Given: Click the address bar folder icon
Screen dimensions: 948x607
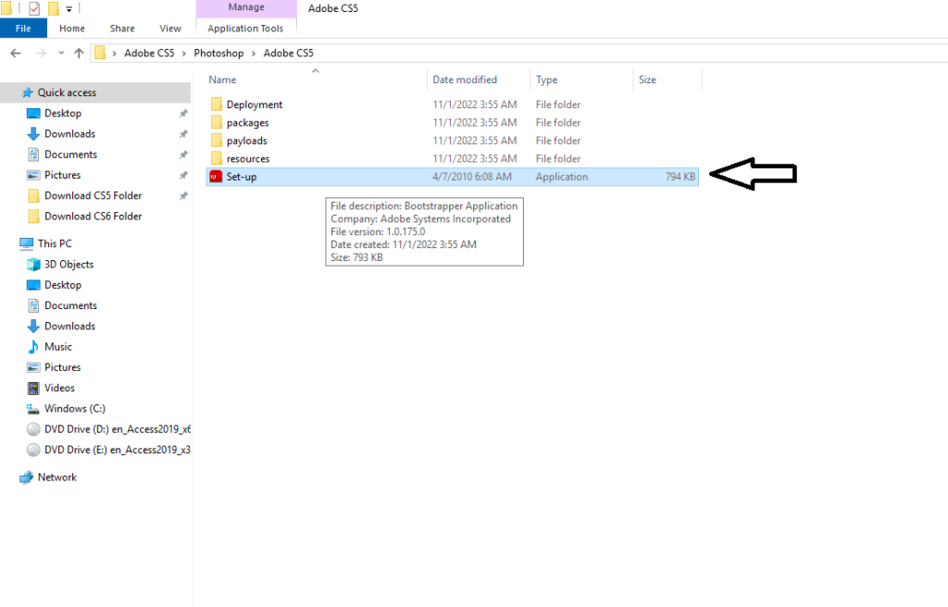Looking at the screenshot, I should click(100, 53).
